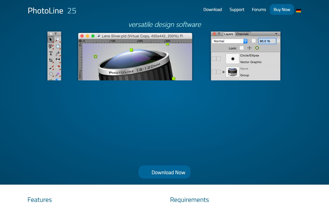329x203 pixels.
Task: Toggle leftmost box of the Group layer
Action: tap(214, 72)
